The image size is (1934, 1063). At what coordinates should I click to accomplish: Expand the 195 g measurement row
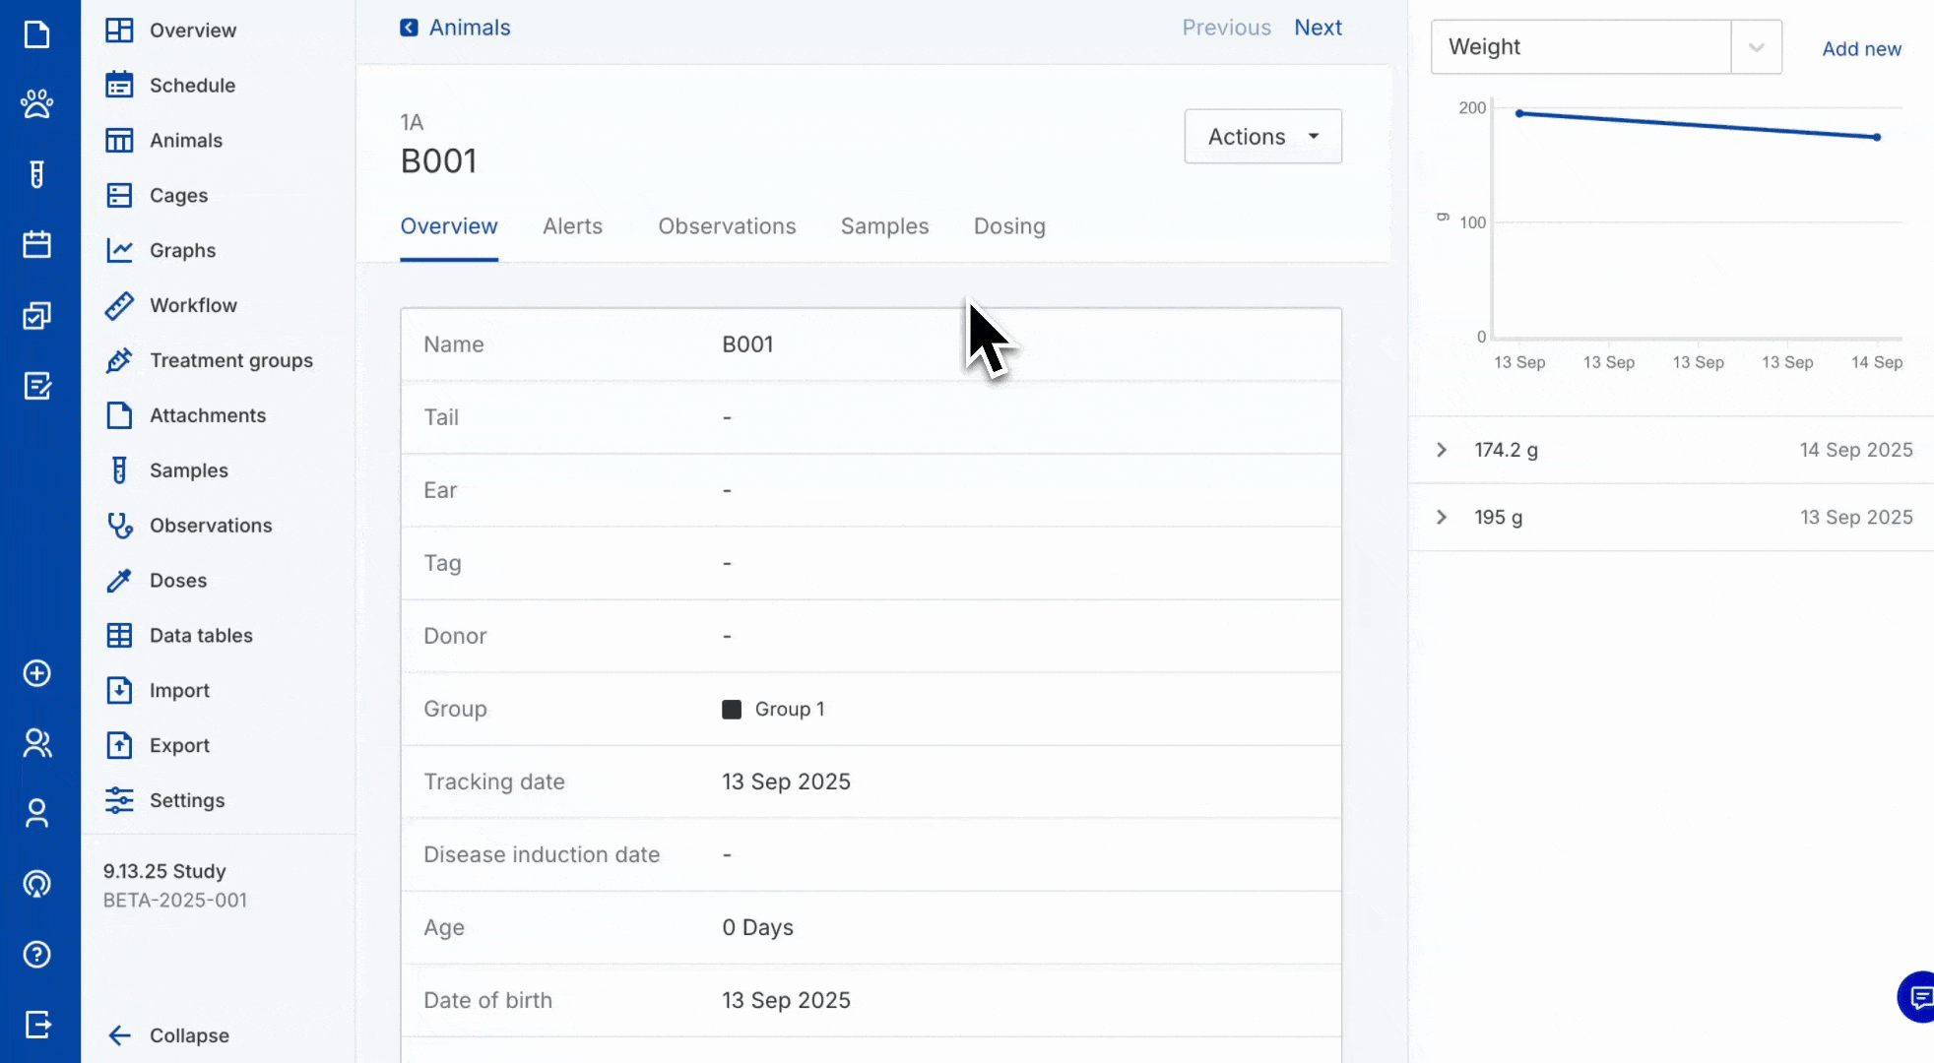point(1442,517)
